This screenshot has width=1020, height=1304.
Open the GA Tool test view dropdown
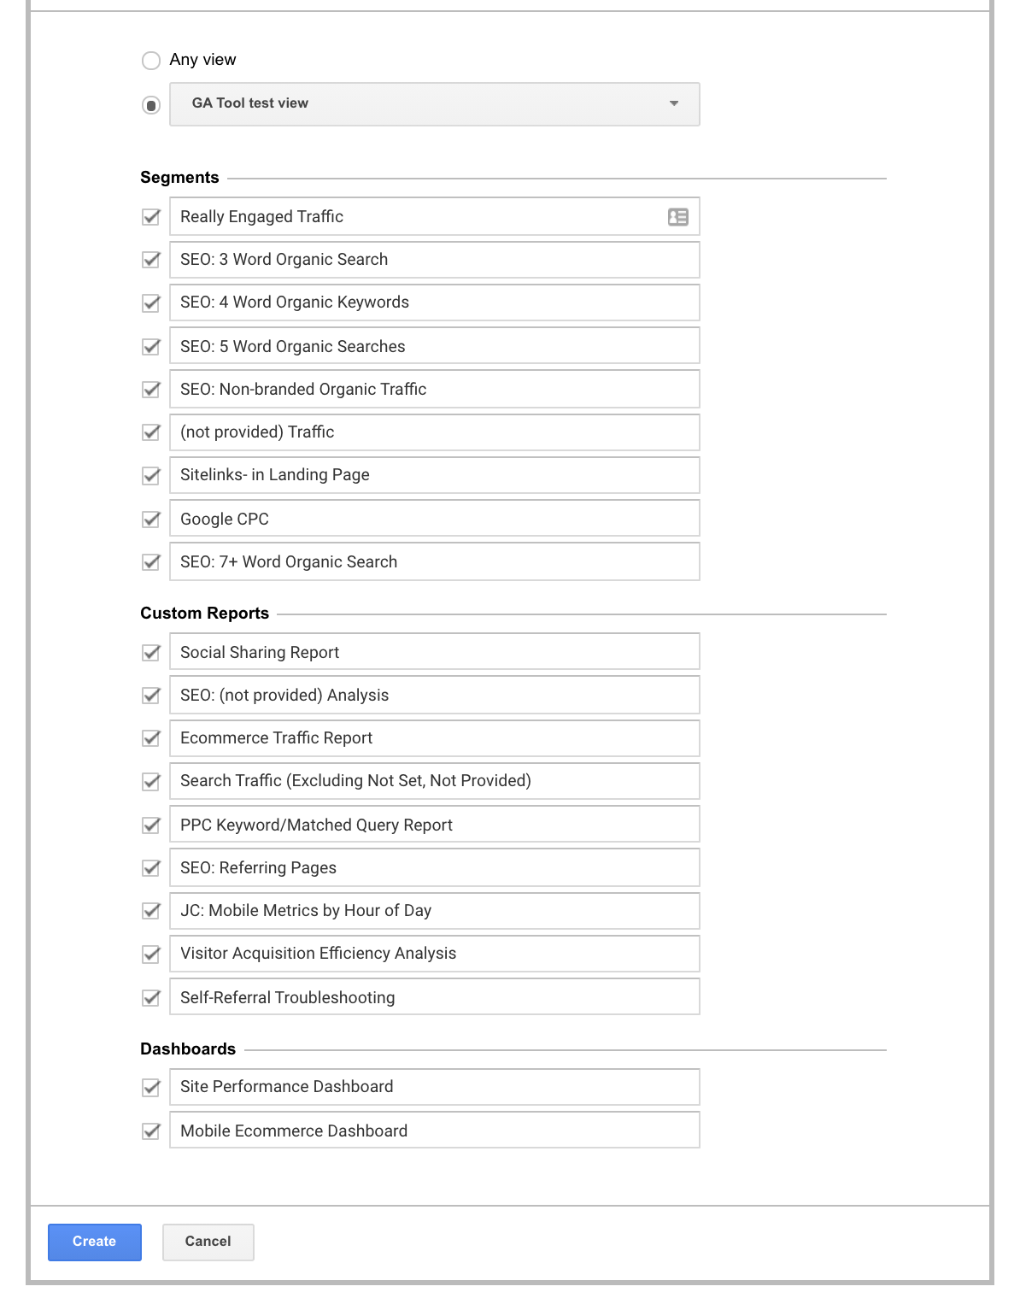click(434, 103)
